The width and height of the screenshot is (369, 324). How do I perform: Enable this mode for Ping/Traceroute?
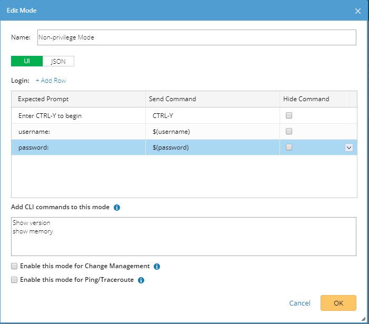15,280
